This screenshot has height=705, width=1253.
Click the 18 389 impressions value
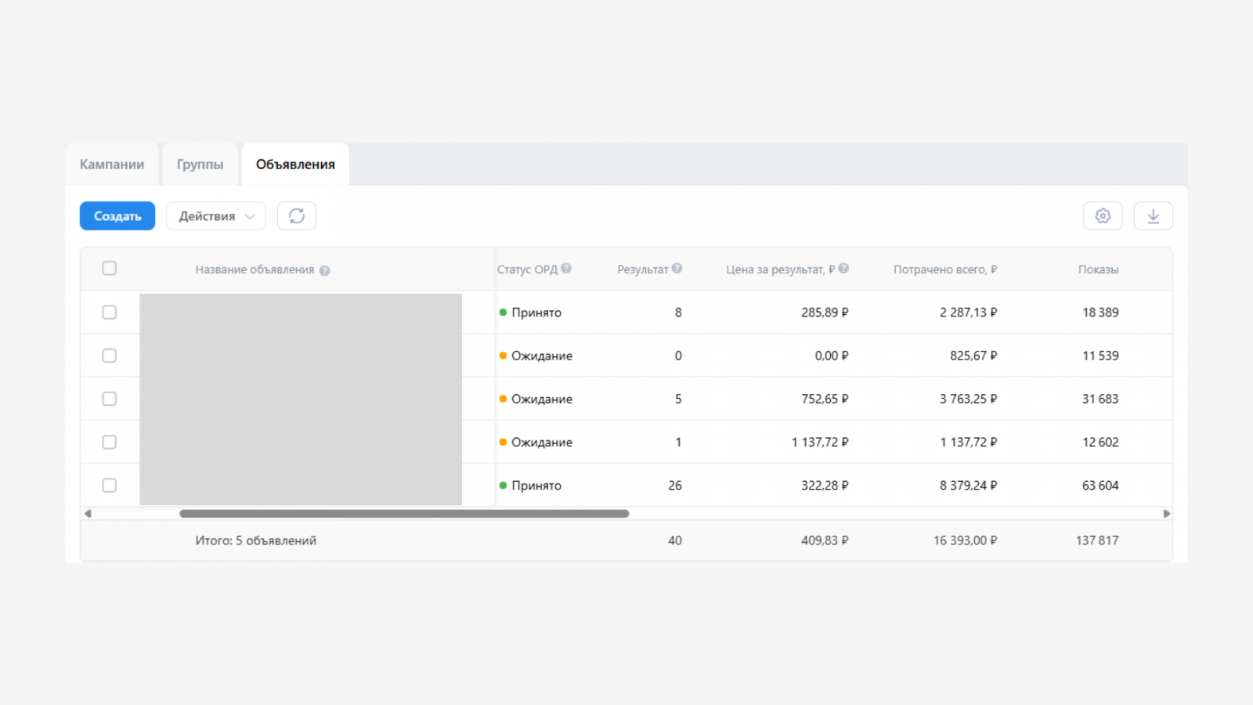[1100, 313]
